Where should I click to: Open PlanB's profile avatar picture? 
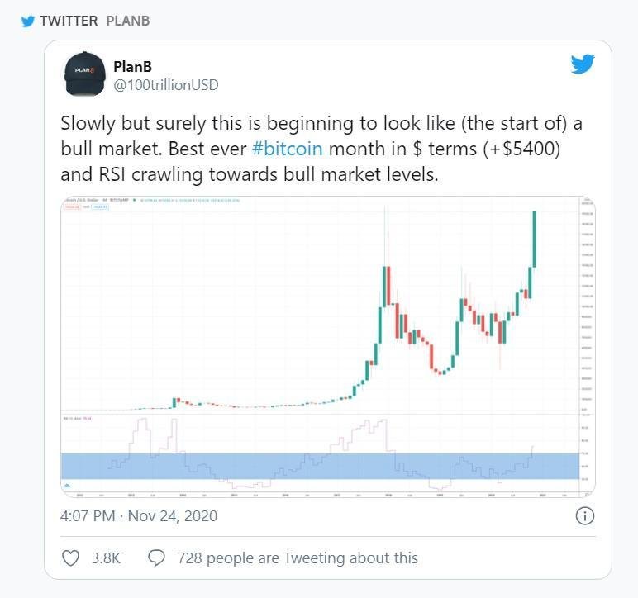point(84,74)
